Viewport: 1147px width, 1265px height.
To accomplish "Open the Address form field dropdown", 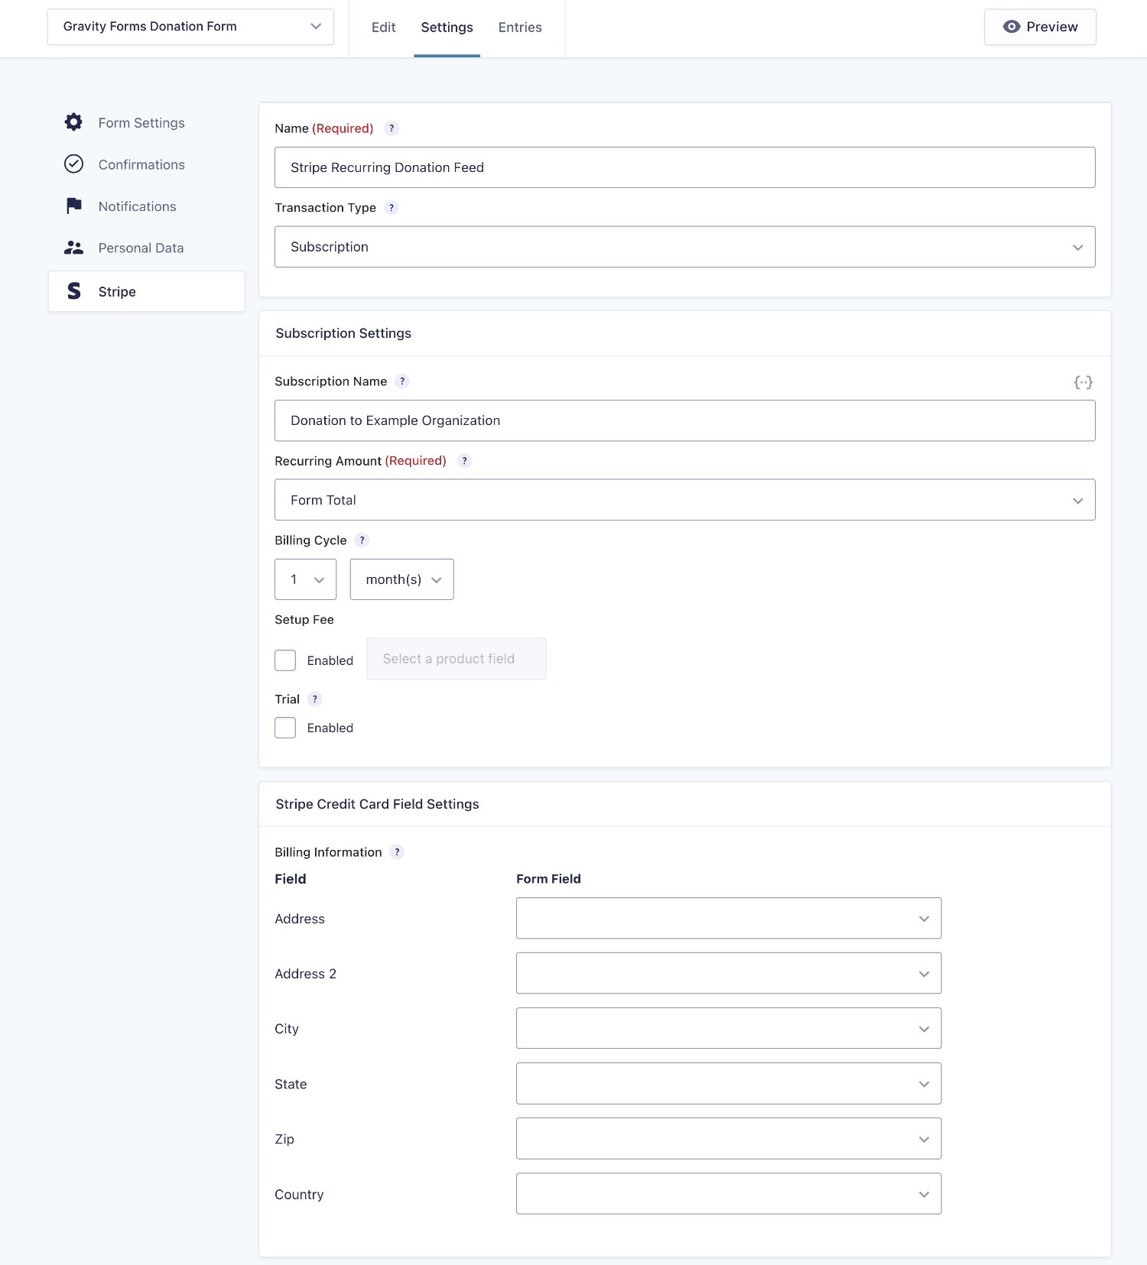I will 729,918.
